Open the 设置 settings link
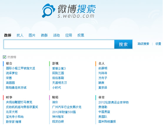Image resolution: width=163 pixels, height=126 pixels. 158,44
